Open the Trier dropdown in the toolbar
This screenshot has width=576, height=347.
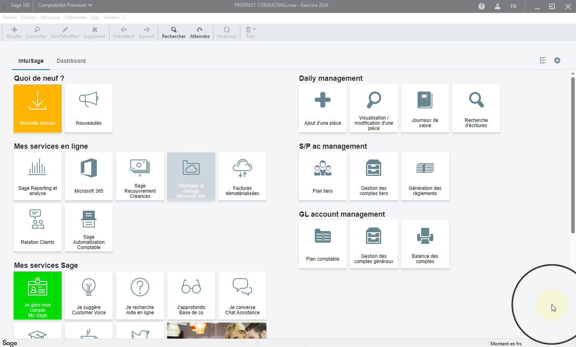pyautogui.click(x=251, y=32)
